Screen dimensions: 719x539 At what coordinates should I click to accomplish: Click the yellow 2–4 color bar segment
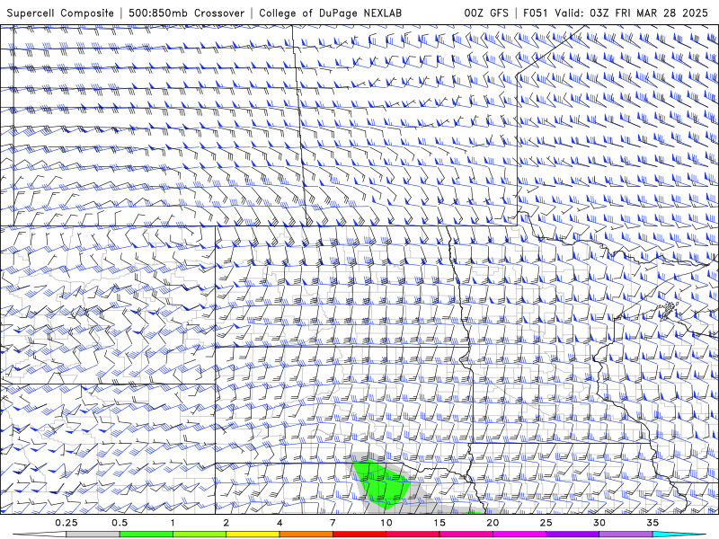tap(253, 535)
